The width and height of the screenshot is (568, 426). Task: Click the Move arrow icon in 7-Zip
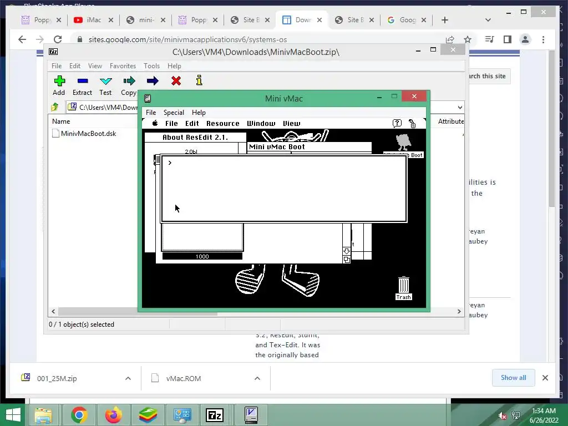point(153,81)
